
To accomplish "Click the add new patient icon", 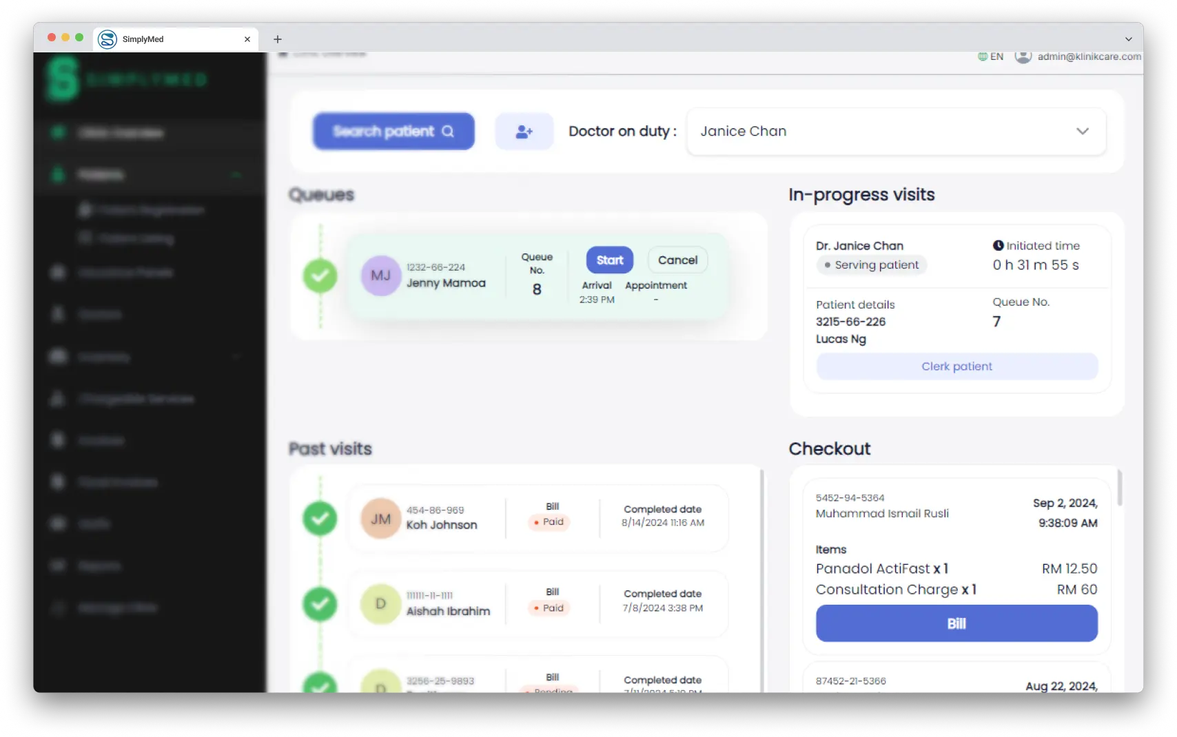I will tap(524, 131).
